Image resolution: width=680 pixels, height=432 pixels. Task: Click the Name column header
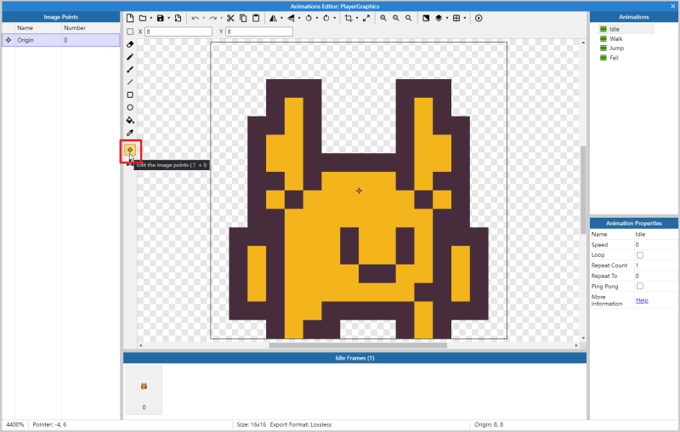(x=25, y=28)
